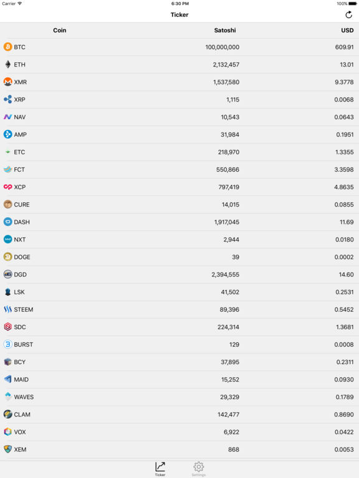Tap the refresh icon in the top bar
The width and height of the screenshot is (359, 478).
point(348,15)
